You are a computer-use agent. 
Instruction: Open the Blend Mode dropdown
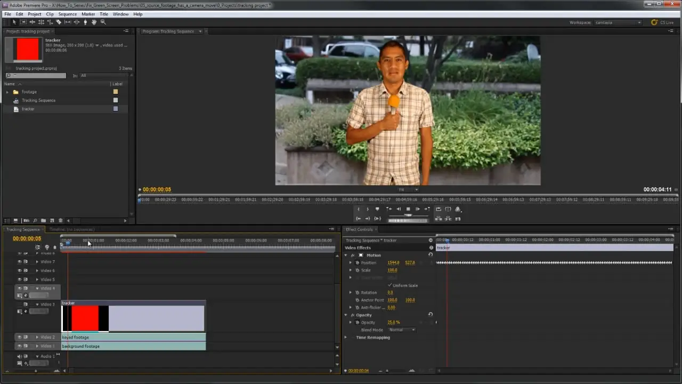402,330
